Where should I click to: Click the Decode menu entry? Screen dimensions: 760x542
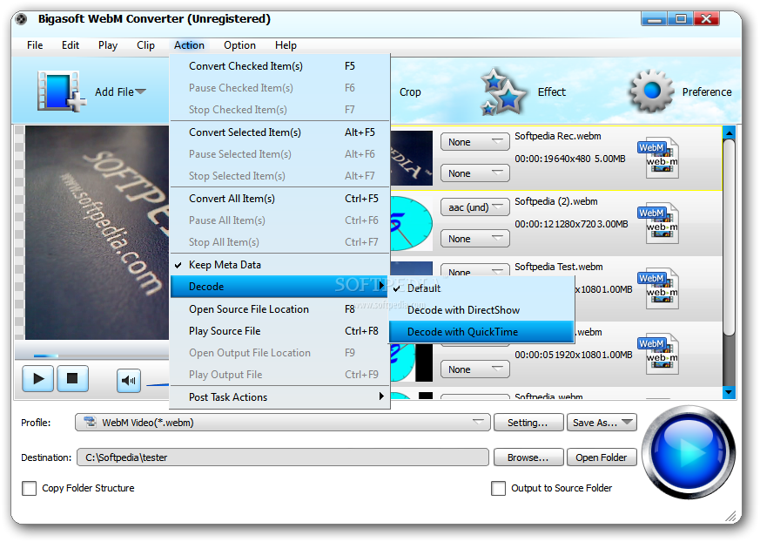point(279,287)
